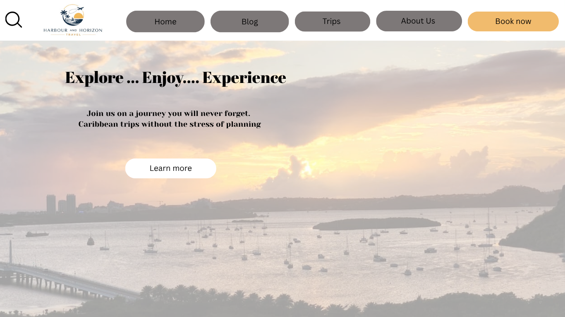Click the word Enjoy in the headline
565x317 pixels.
(163, 78)
